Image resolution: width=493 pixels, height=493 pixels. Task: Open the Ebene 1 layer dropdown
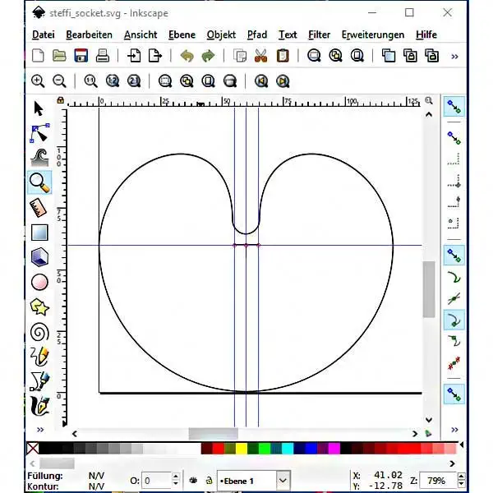click(x=283, y=480)
